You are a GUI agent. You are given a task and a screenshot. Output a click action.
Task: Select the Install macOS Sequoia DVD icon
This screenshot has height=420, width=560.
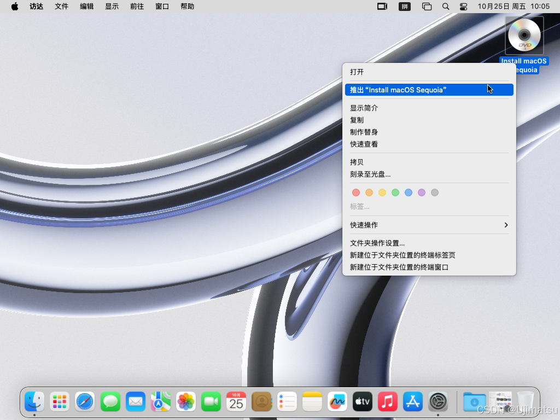pos(524,36)
